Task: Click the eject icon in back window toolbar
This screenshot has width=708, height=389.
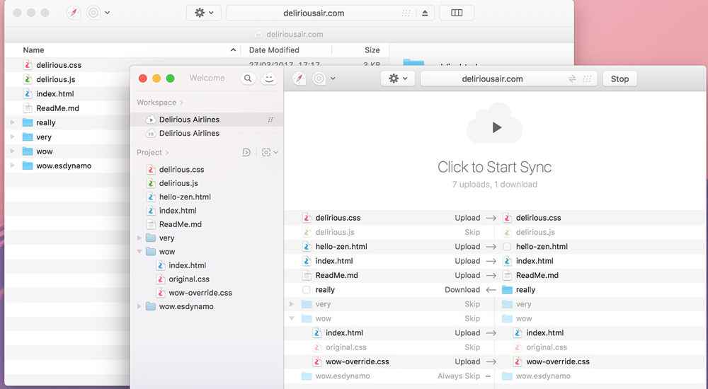Action: [425, 13]
